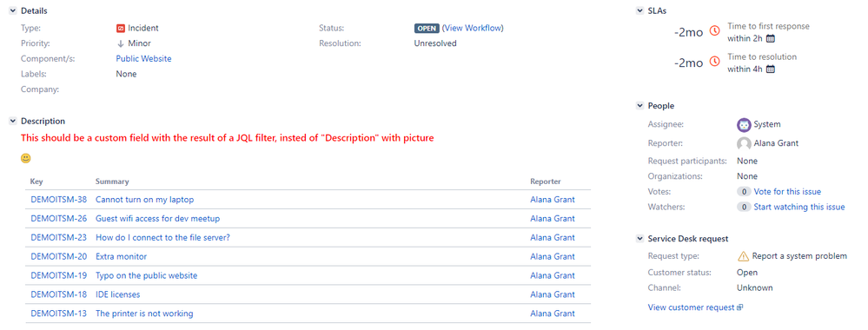The image size is (868, 330).
Task: Collapse the SLAs section chevron
Action: (639, 10)
